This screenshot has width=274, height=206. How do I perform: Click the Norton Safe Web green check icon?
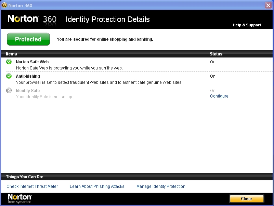tap(9, 62)
